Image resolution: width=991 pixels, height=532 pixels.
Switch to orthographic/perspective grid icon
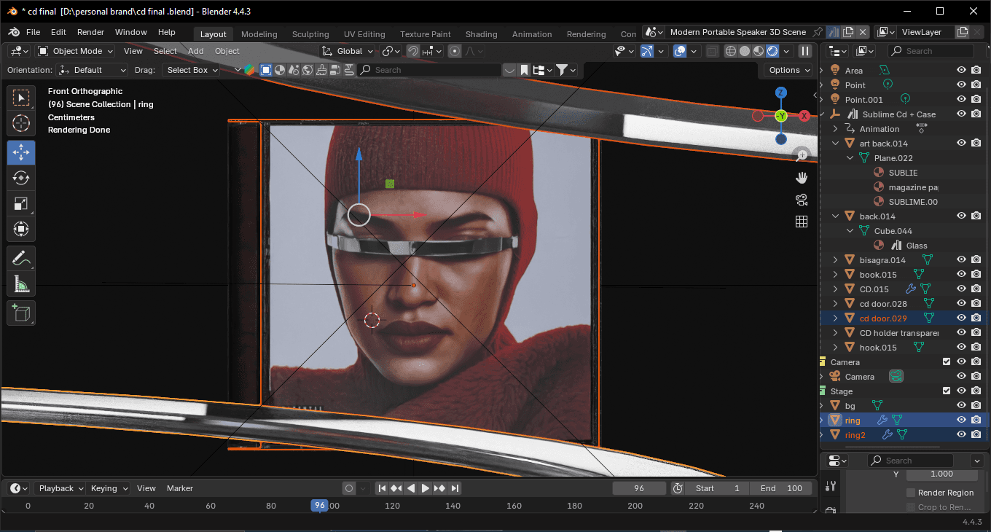802,222
